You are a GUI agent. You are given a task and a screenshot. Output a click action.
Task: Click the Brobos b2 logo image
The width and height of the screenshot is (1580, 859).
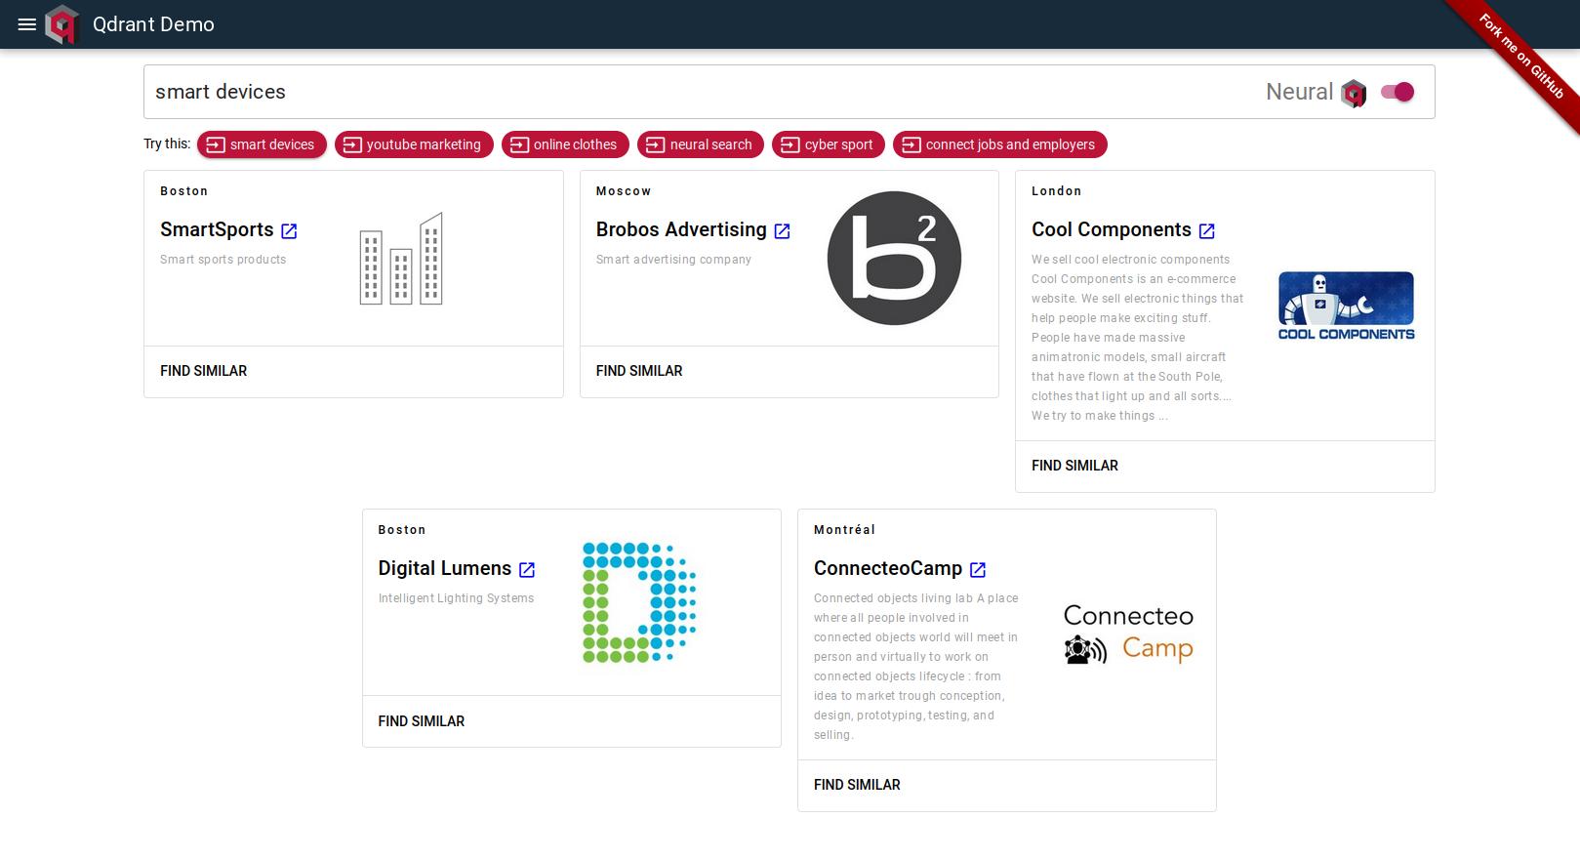click(x=894, y=259)
